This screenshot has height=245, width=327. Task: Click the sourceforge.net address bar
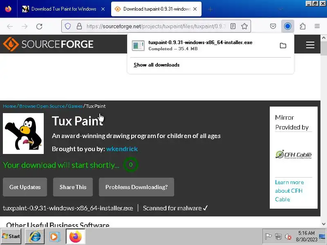(x=156, y=26)
